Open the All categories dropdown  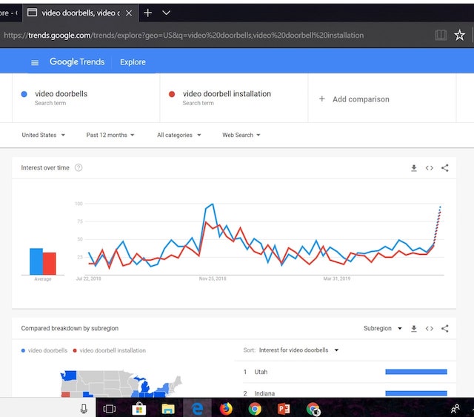click(x=178, y=135)
